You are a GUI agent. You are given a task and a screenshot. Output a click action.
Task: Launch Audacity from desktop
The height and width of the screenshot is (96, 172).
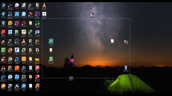[x=3, y=42]
